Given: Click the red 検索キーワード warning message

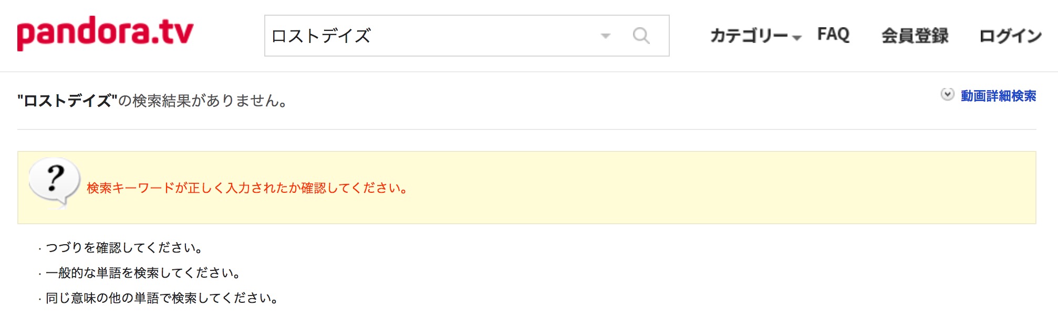Looking at the screenshot, I should tap(247, 188).
